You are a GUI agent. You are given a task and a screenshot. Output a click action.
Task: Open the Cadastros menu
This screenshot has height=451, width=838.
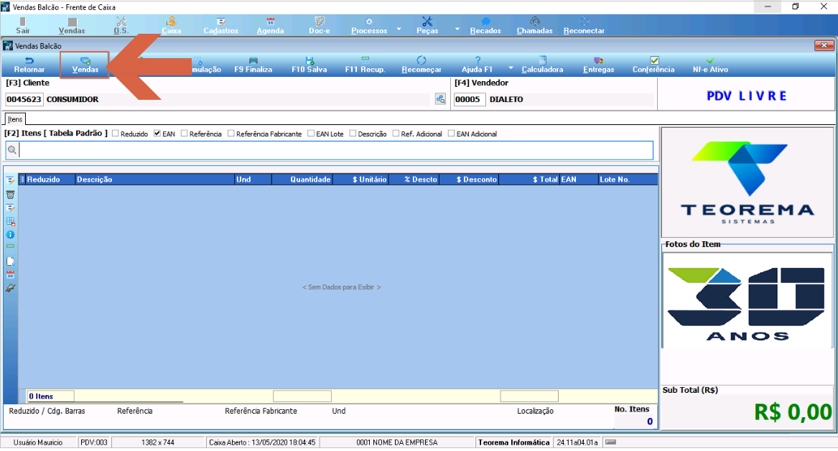coord(220,26)
